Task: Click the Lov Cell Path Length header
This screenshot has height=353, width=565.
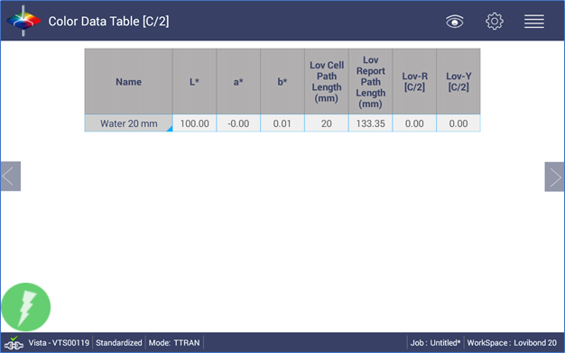Action: tap(327, 82)
